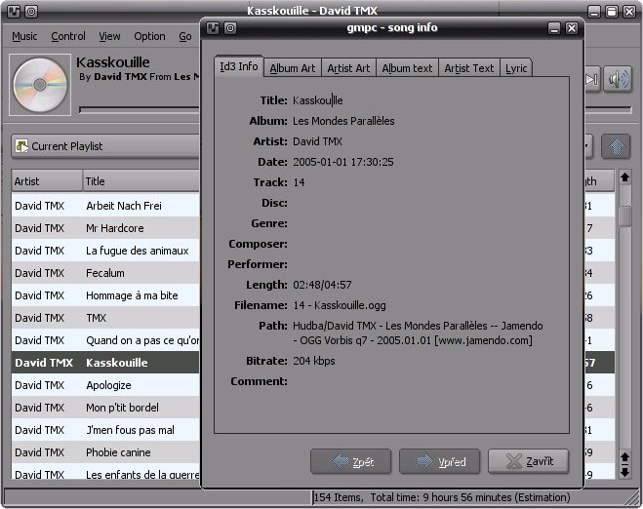This screenshot has width=643, height=509.
Task: Click the main window sticky icon in titlebar
Action: 31,11
